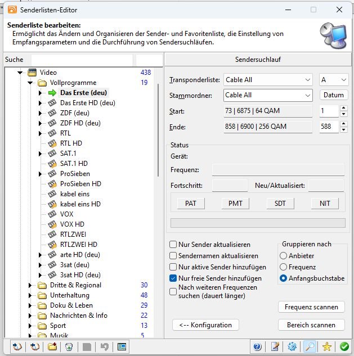Click the export channel list toolbar icon
Image resolution: width=354 pixels, height=356 pixels.
(35, 346)
